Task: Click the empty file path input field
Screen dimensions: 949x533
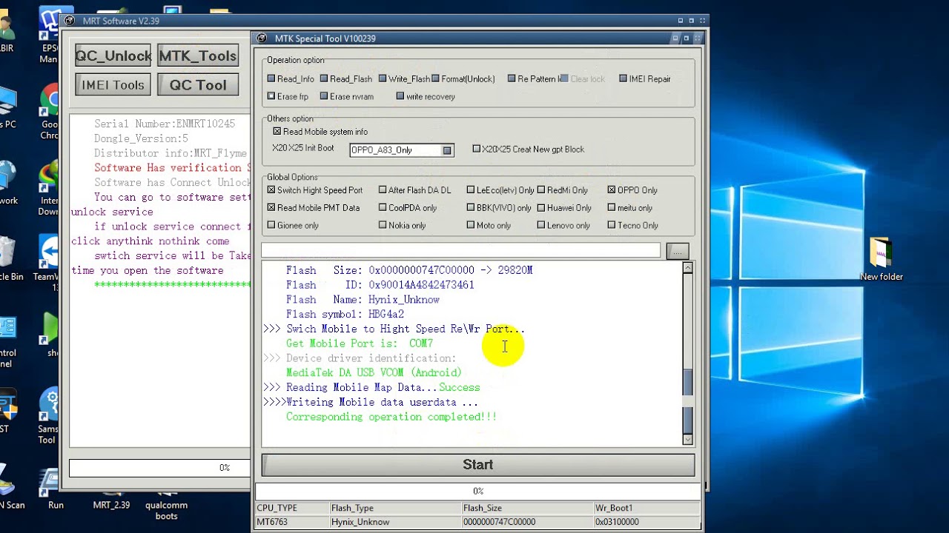Action: (x=460, y=251)
